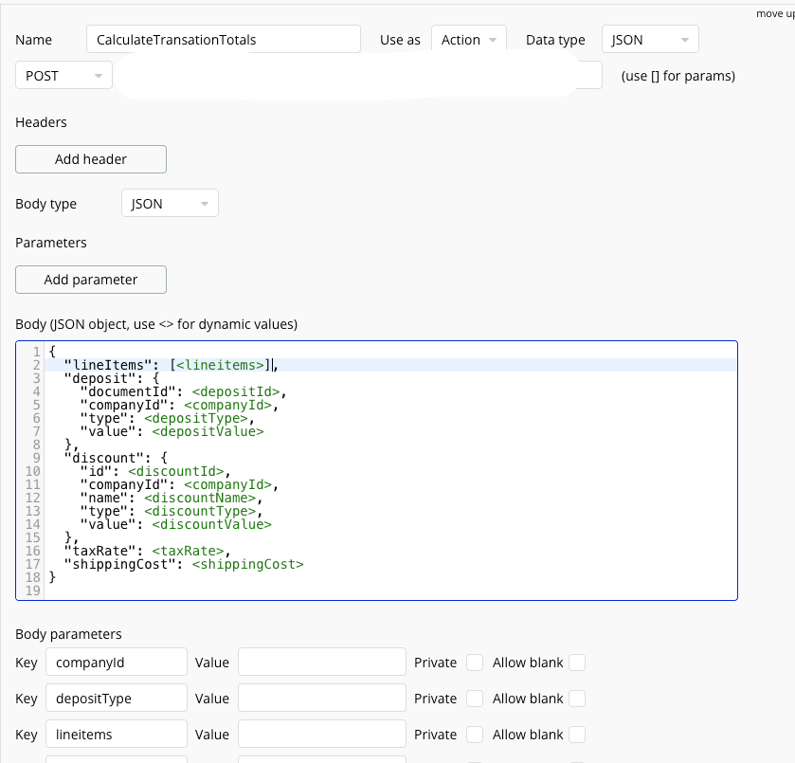Open the Data type dropdown showing JSON
Viewport: 795px width, 763px height.
click(x=649, y=39)
